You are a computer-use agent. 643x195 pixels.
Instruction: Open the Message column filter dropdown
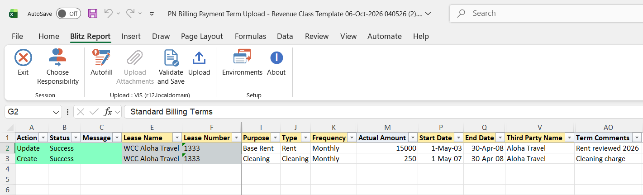point(117,138)
